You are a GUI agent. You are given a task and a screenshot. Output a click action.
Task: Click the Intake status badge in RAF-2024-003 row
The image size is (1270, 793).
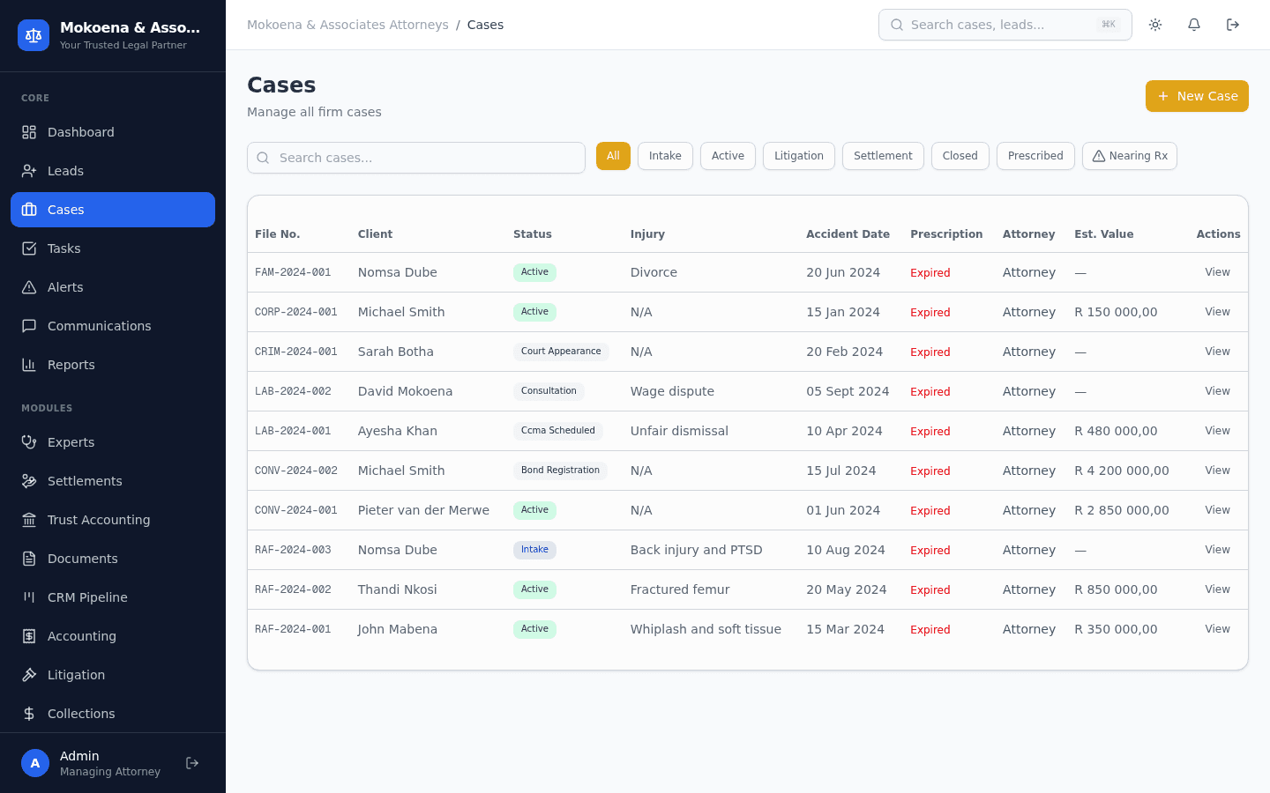534,550
